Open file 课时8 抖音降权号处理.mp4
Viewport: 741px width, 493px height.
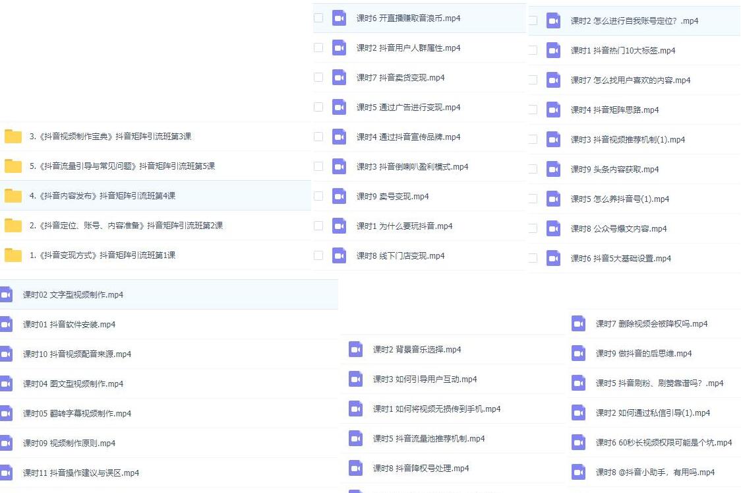click(421, 469)
